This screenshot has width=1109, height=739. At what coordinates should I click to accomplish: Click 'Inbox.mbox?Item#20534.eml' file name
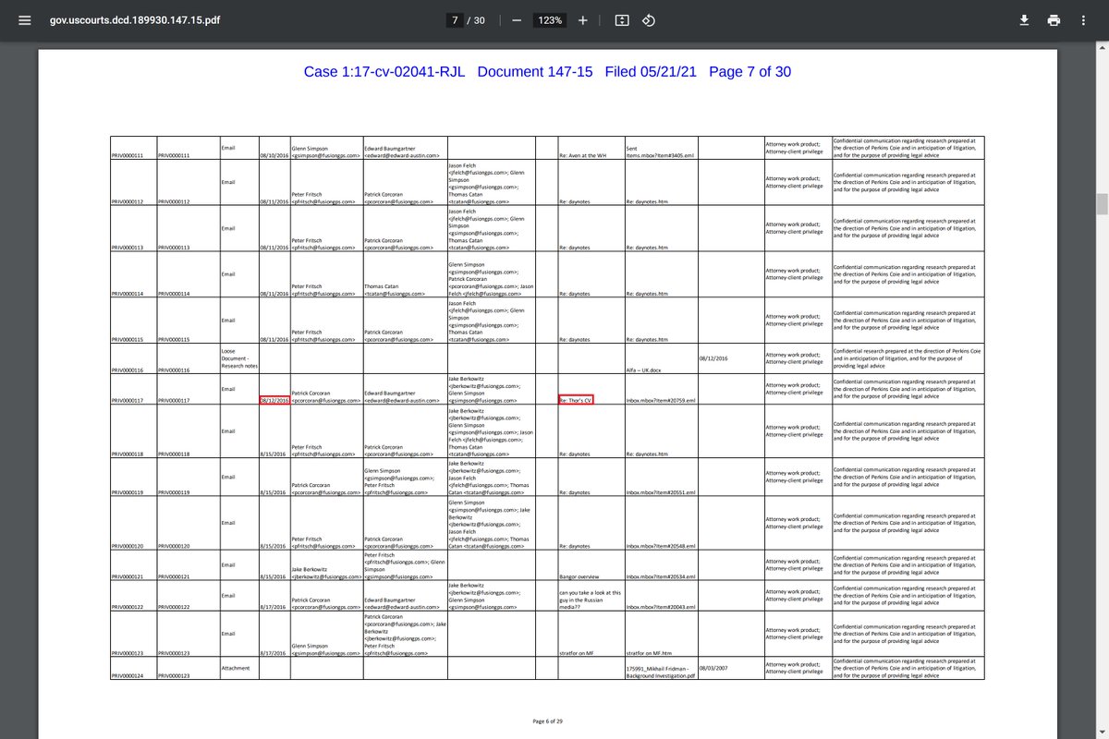coord(661,576)
